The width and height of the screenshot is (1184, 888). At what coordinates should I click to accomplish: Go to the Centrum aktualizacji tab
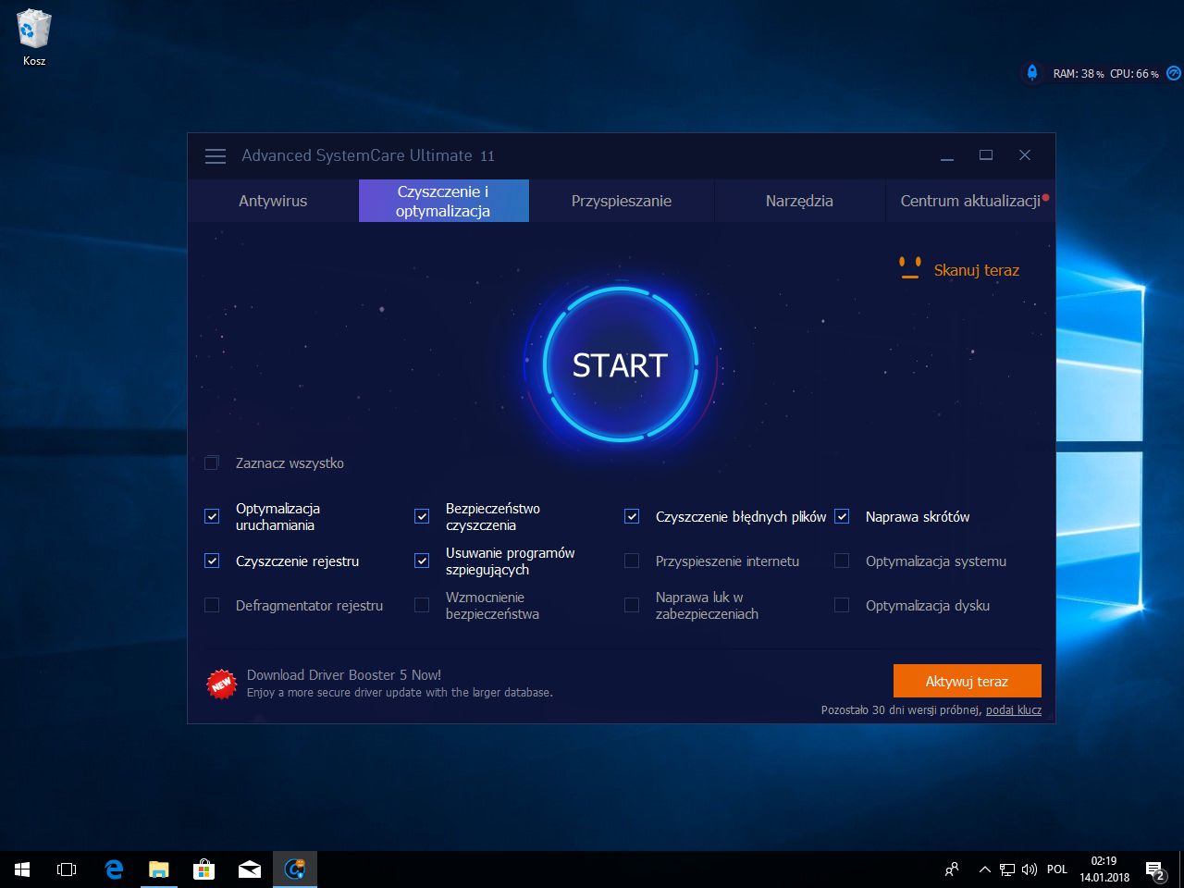tap(970, 201)
